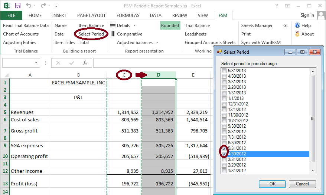
Task: Click Adjusting Entries button
Action: [x=20, y=42]
